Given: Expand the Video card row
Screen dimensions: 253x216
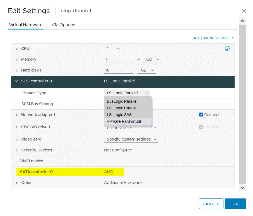Looking at the screenshot, I should tap(17, 139).
